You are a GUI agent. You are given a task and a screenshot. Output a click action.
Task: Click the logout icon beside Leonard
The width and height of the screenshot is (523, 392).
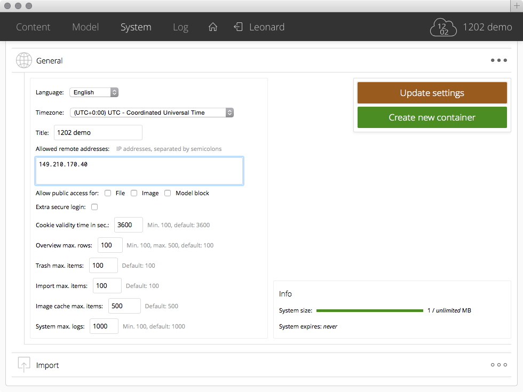click(238, 27)
